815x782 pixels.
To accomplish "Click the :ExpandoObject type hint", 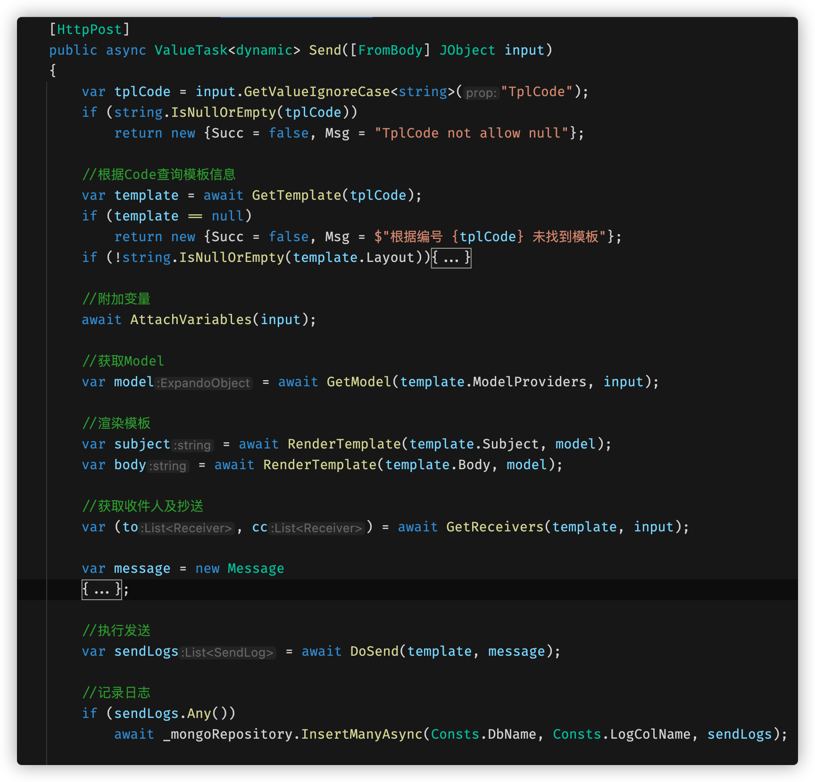I will [x=204, y=383].
